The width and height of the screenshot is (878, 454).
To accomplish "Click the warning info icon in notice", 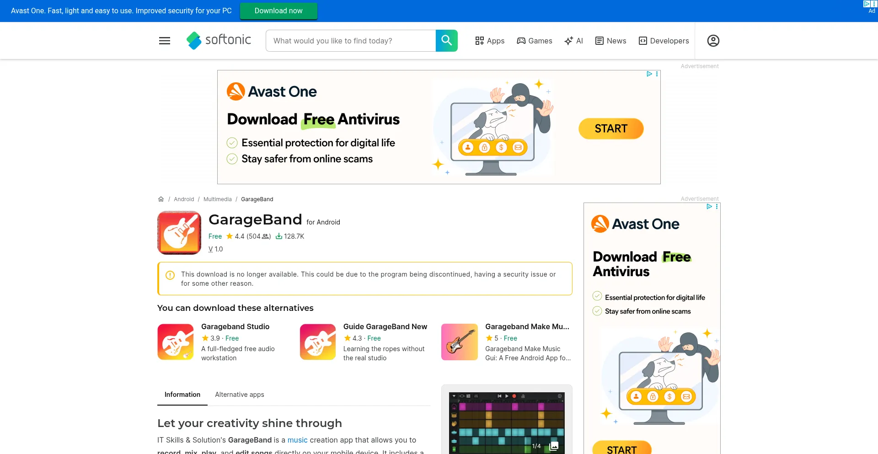I will pos(170,275).
